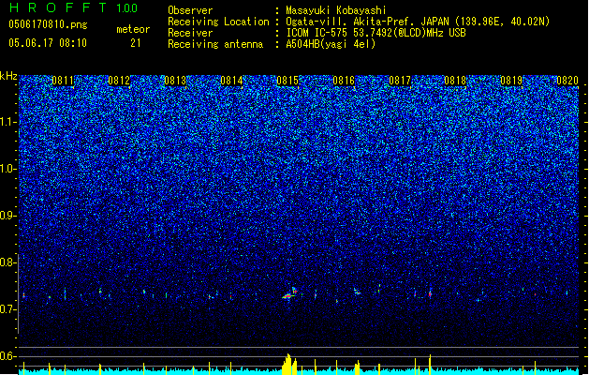
Task: Click the date stamp 05.06.17 08:10
Action: (x=48, y=43)
